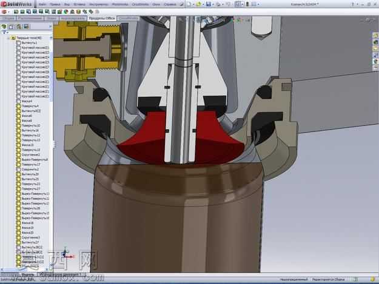Click the tree filter funnel icon
The width and height of the screenshot is (379, 284).
point(4,32)
